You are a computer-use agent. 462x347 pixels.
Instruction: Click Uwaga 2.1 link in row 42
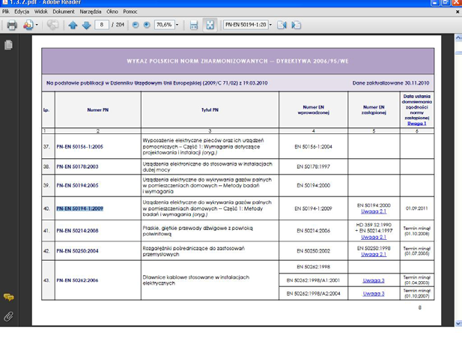[x=374, y=254]
